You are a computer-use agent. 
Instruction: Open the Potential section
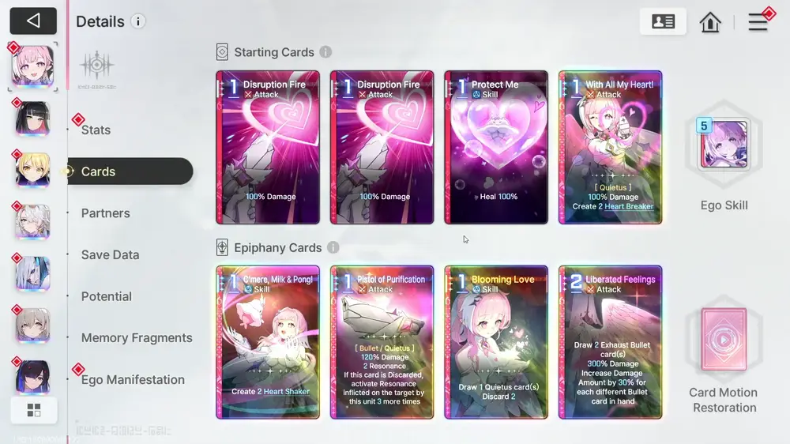tap(107, 296)
